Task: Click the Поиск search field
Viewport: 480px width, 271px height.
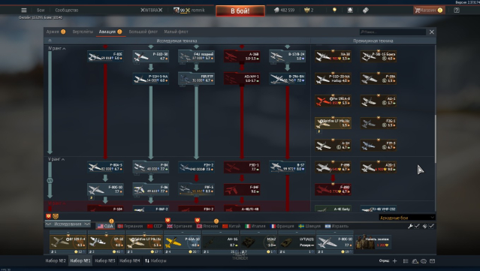Action: [392, 32]
